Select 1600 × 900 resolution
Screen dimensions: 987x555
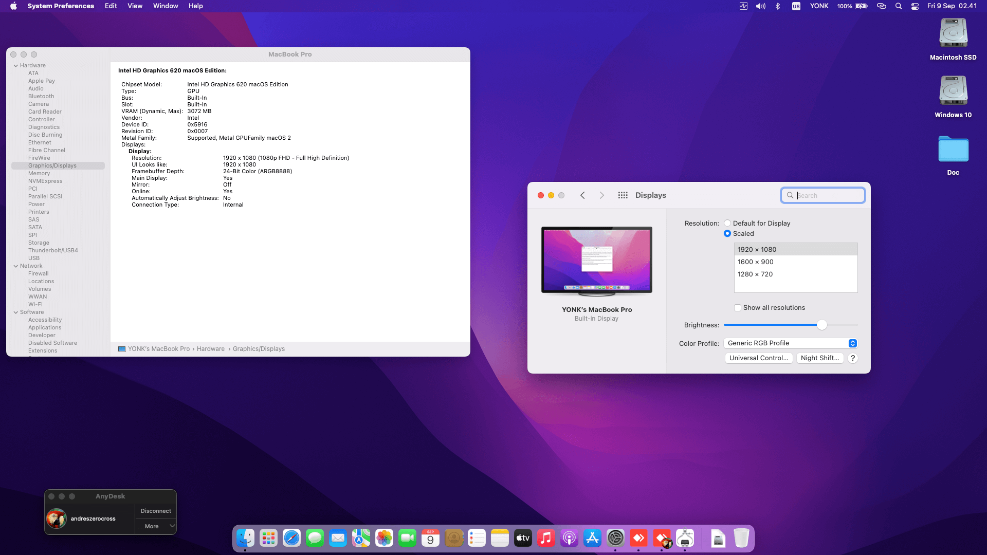(796, 262)
